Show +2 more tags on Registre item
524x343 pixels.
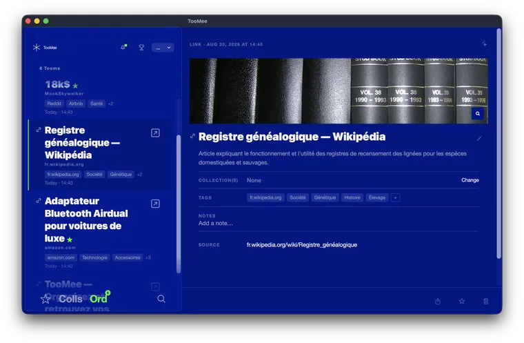tap(140, 175)
